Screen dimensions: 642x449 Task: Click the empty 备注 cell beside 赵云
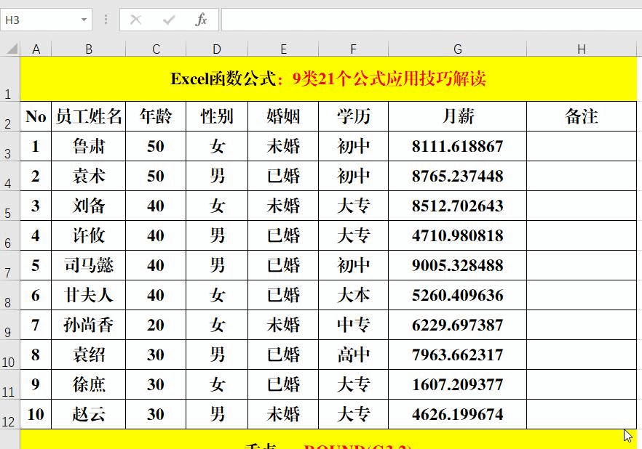point(581,414)
